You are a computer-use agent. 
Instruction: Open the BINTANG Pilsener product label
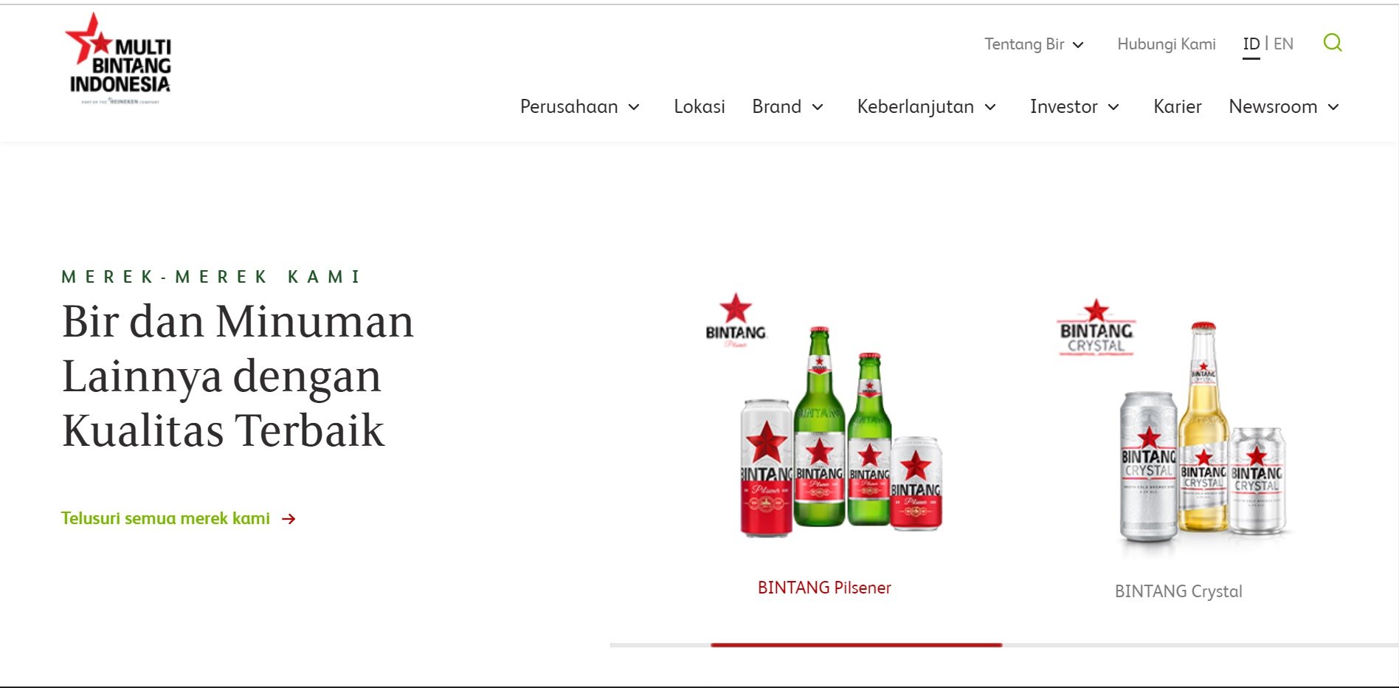824,588
